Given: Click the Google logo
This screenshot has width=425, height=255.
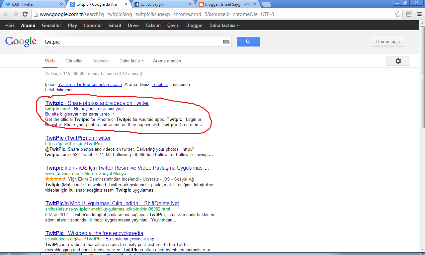Looking at the screenshot, I should (21, 42).
